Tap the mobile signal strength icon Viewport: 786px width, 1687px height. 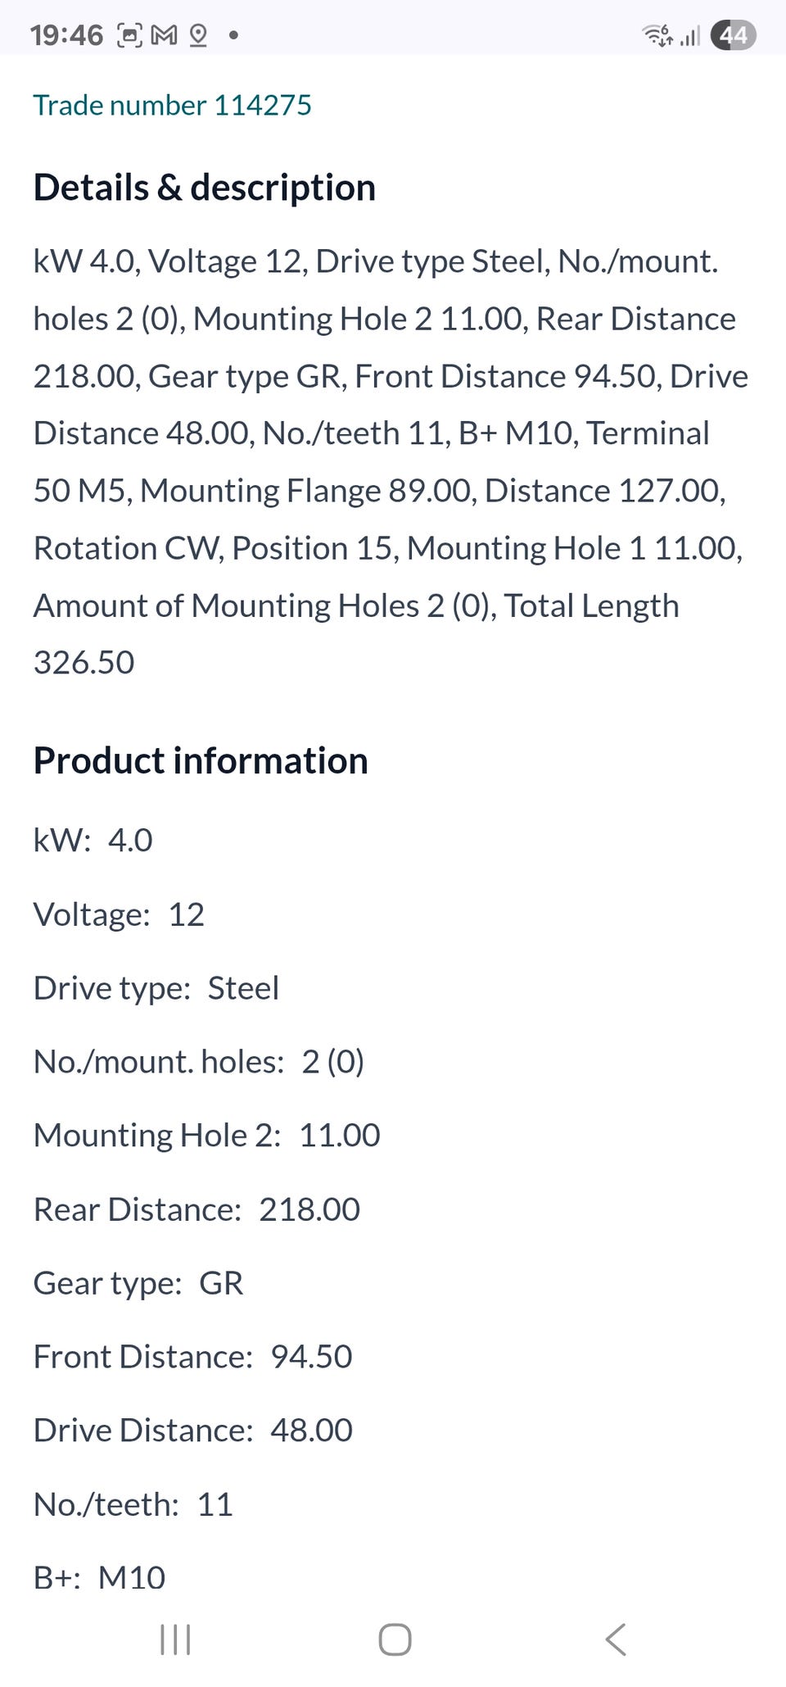(690, 35)
